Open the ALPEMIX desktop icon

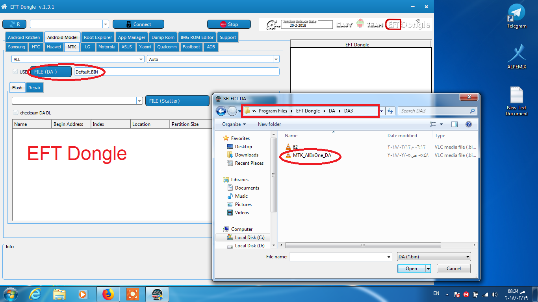coord(516,57)
